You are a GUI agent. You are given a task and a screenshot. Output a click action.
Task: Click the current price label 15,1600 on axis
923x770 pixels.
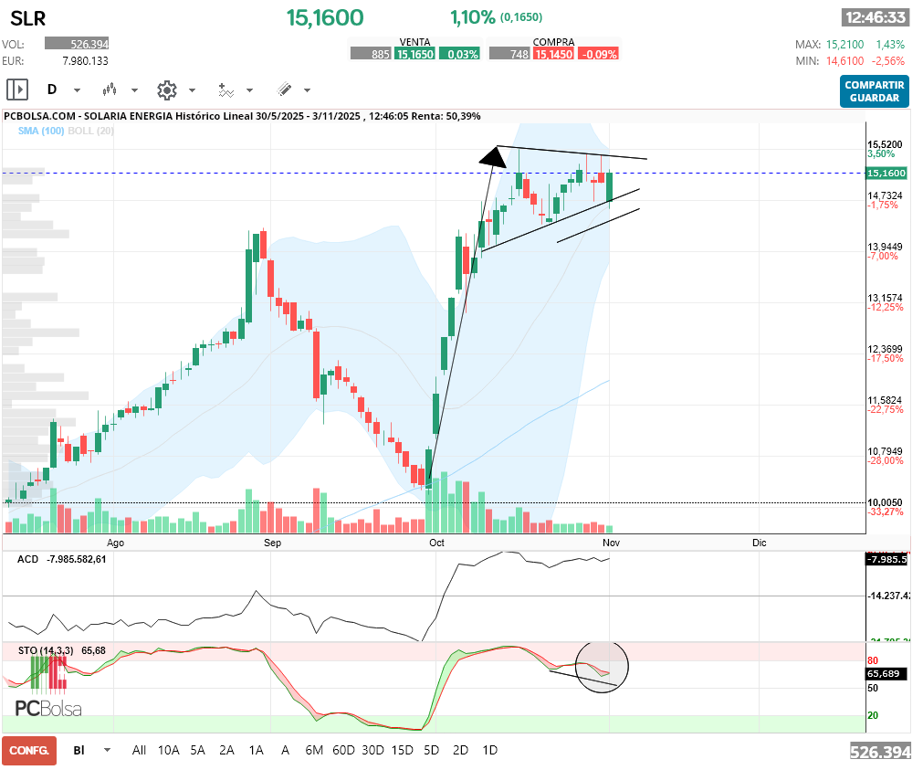coord(886,174)
